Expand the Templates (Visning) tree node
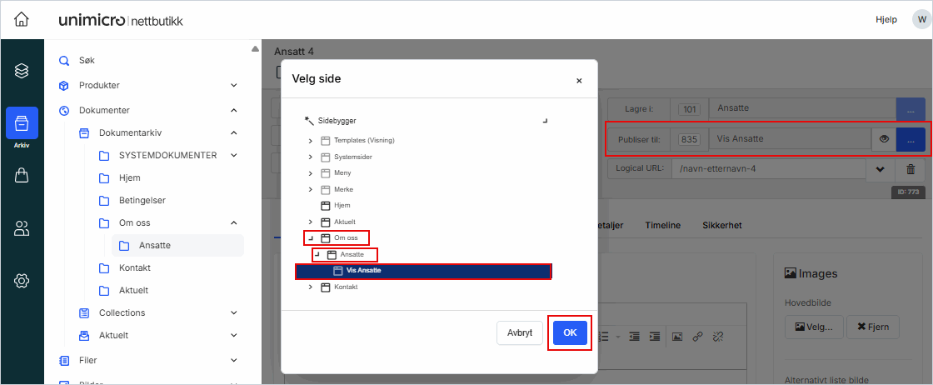933x385 pixels. [x=311, y=141]
